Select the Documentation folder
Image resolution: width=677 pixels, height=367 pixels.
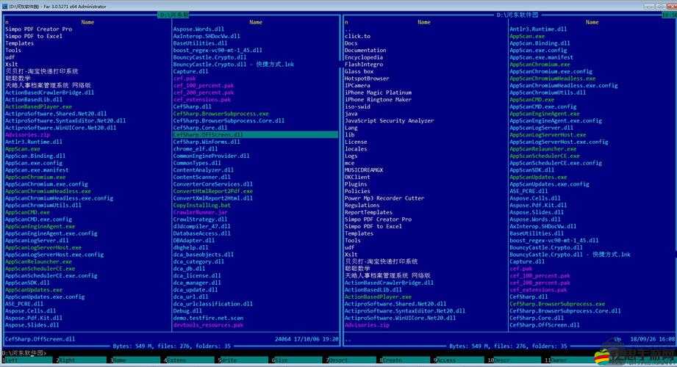(365, 51)
